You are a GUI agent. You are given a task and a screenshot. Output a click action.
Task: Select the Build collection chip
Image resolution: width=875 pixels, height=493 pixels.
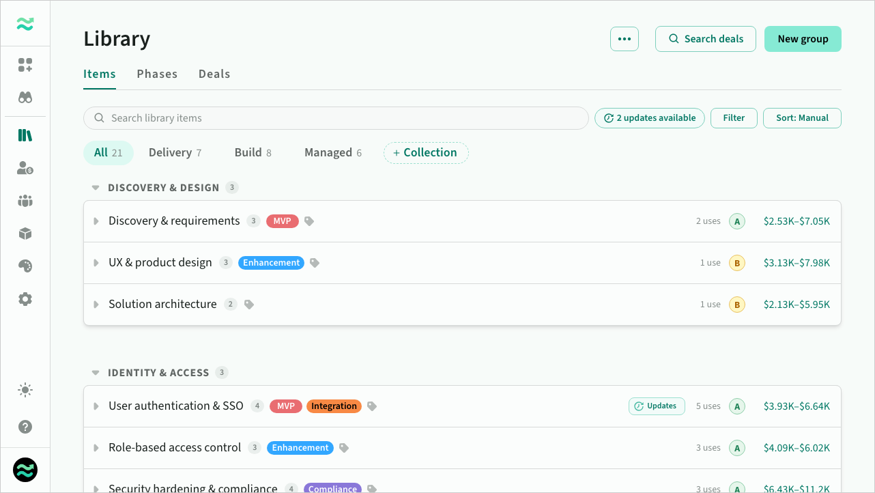tap(253, 153)
